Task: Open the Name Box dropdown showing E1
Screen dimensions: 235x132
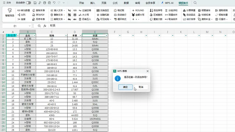Action: [x=30, y=26]
